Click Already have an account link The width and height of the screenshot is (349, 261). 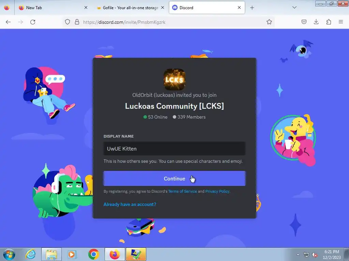[x=130, y=204]
